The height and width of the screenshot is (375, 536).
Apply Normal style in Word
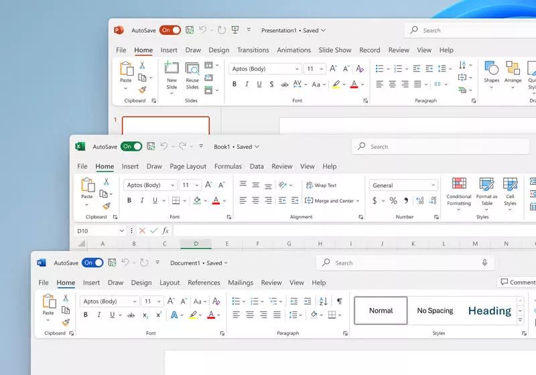[381, 311]
